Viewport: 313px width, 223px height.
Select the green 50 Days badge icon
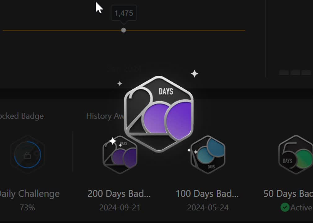pos(296,155)
